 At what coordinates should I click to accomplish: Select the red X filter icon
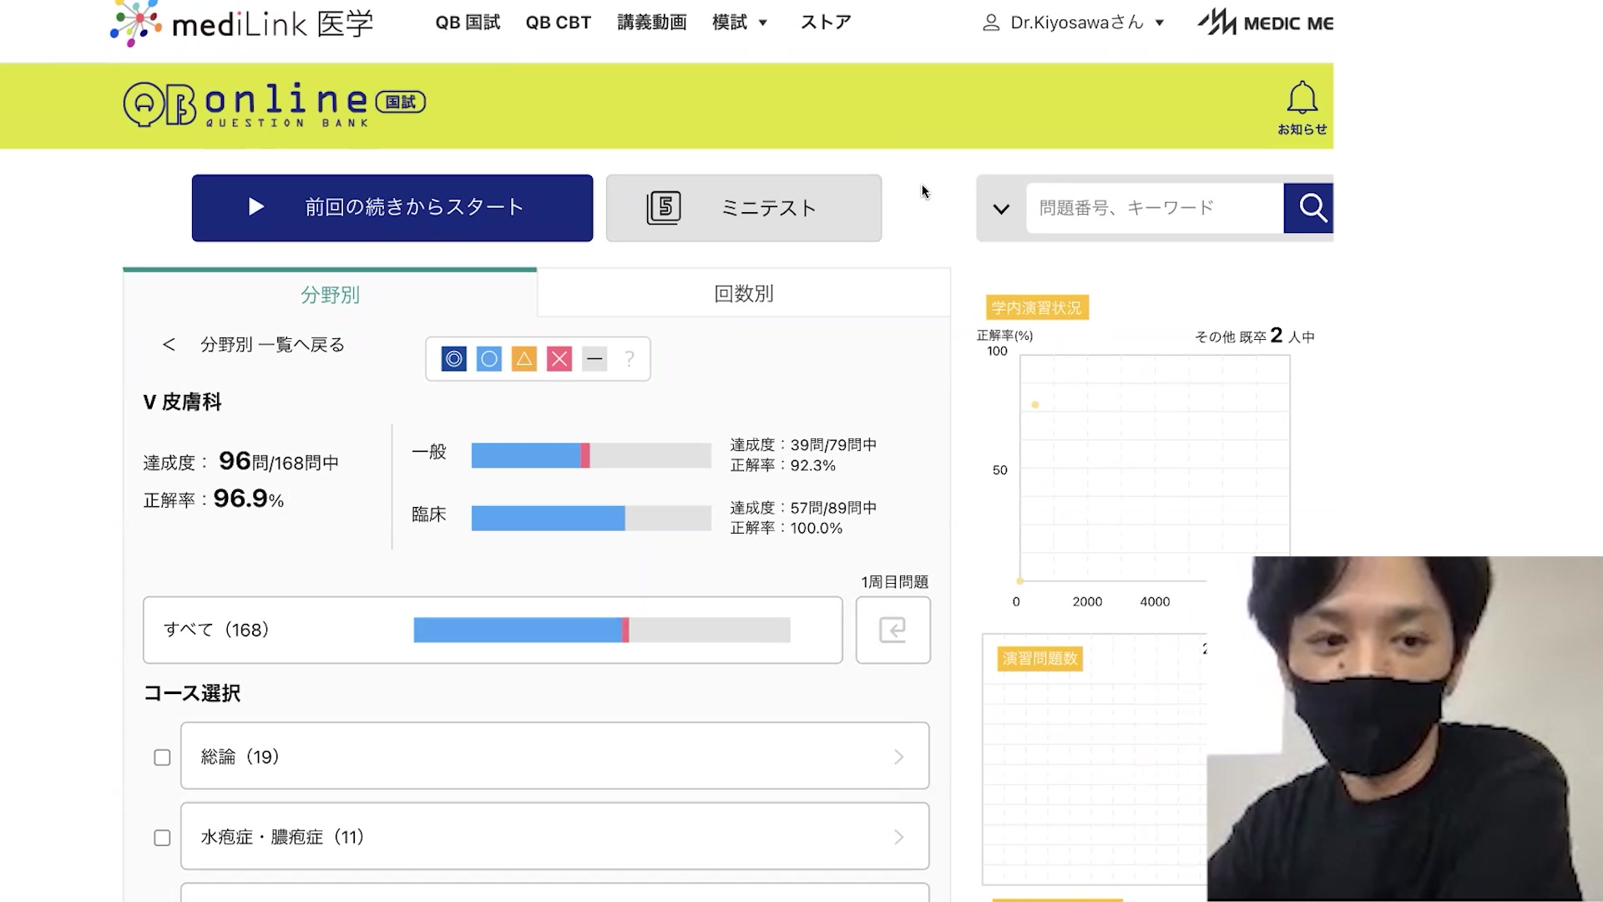[559, 359]
